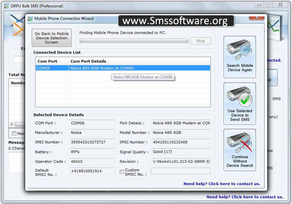This screenshot has width=292, height=204.
Task: Click the Custom SMSC No. input field
Action: [181, 171]
